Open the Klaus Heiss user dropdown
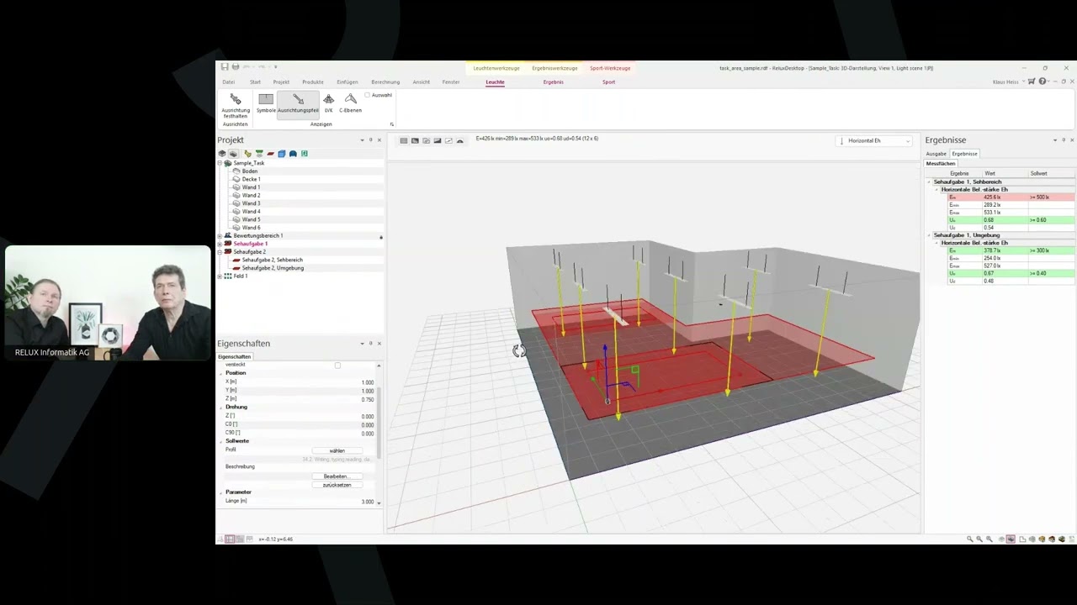This screenshot has width=1077, height=605. [1008, 82]
